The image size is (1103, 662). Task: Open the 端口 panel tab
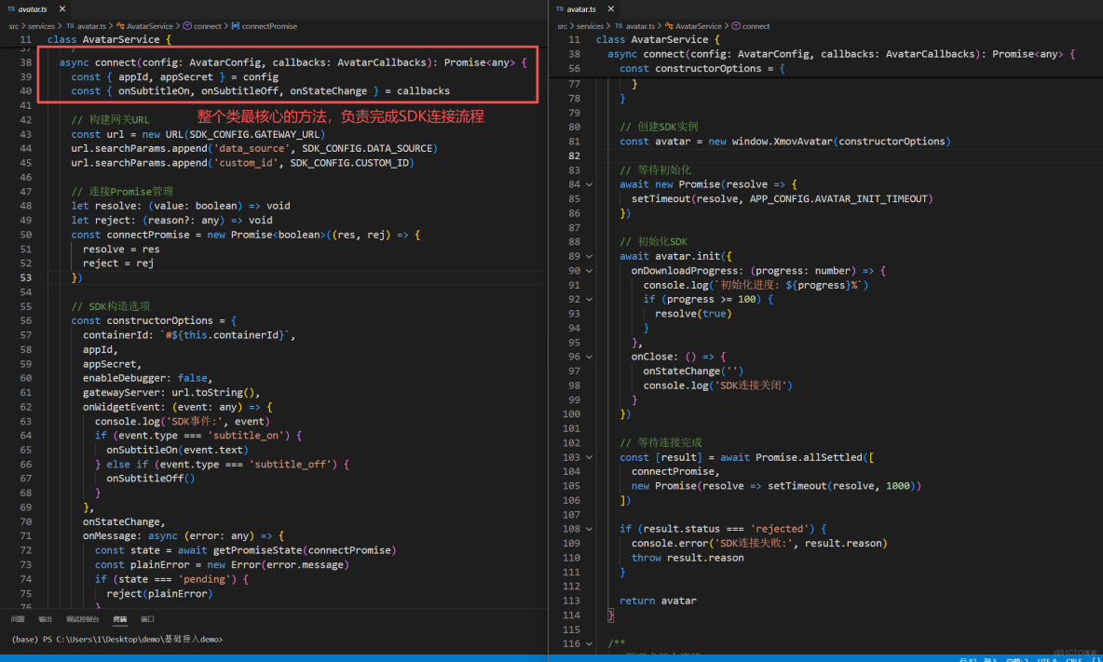click(x=147, y=619)
